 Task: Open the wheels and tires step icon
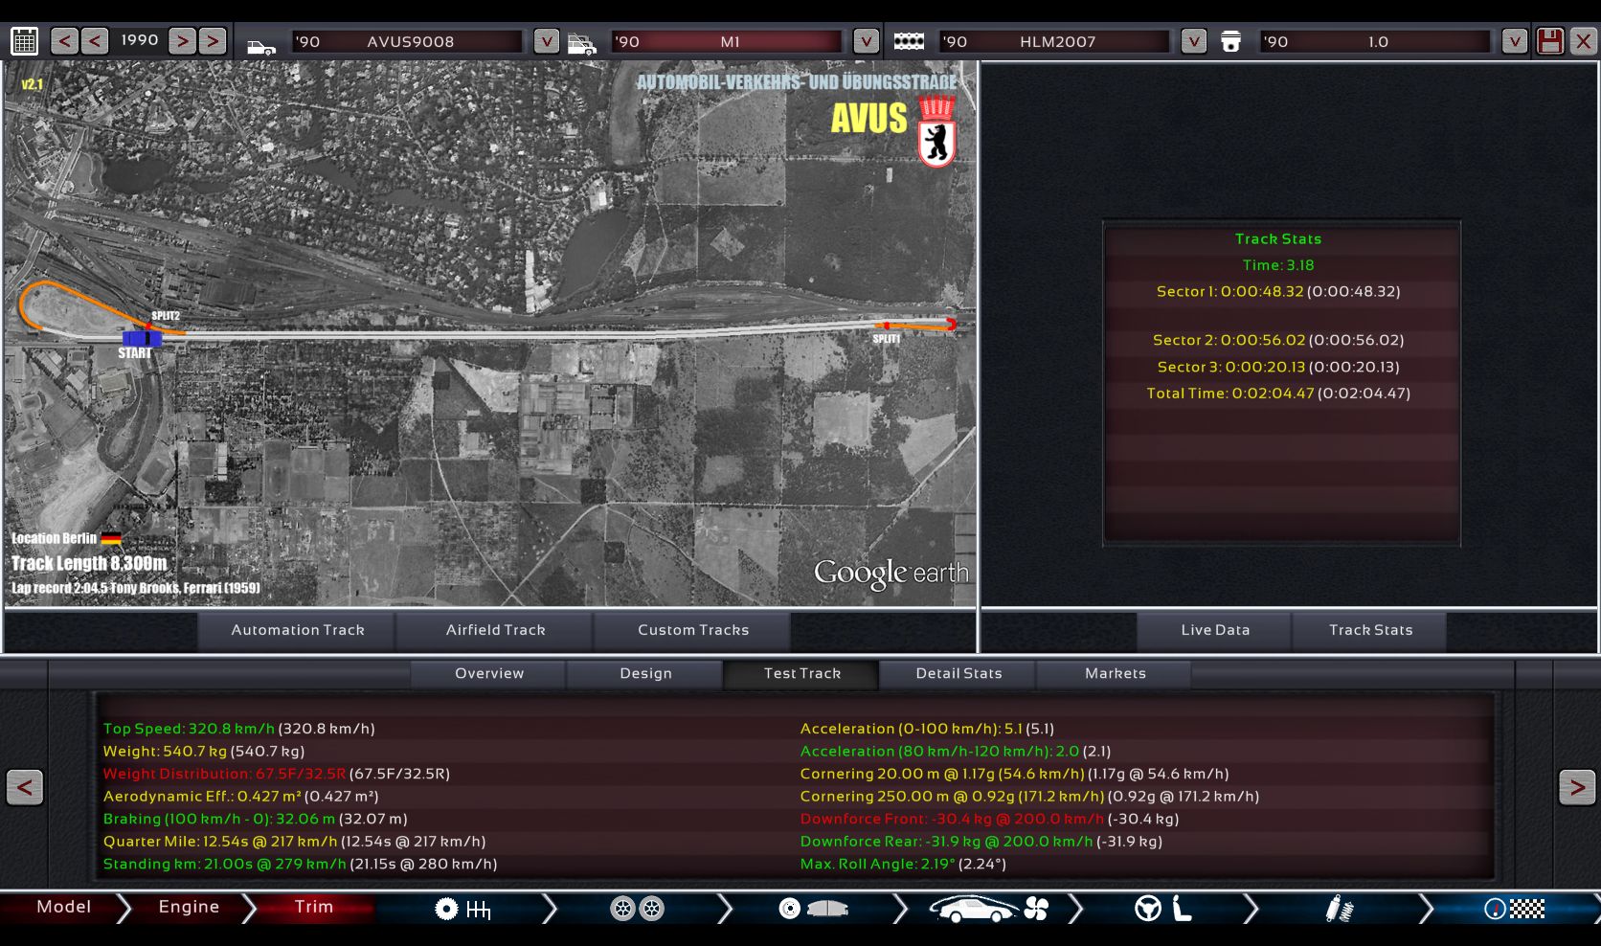coord(638,909)
